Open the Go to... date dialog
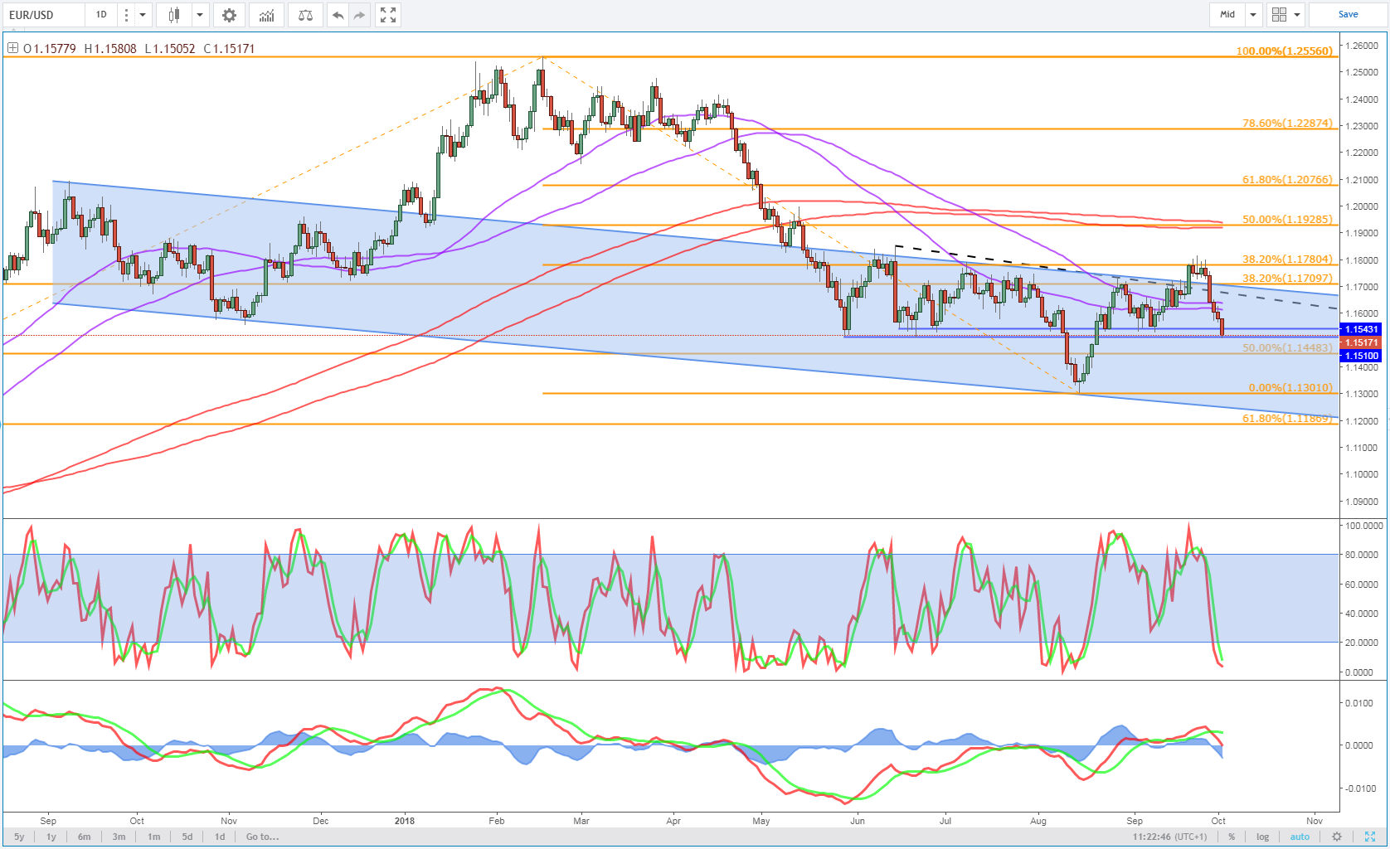 (262, 837)
